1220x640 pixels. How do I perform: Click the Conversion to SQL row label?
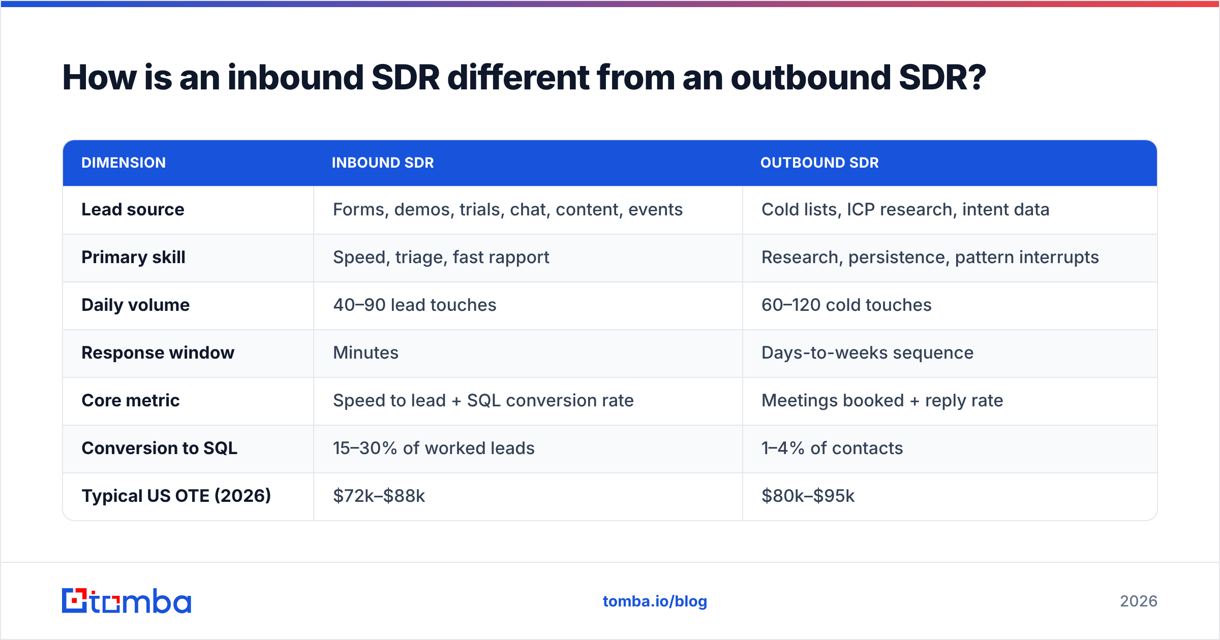(x=159, y=448)
